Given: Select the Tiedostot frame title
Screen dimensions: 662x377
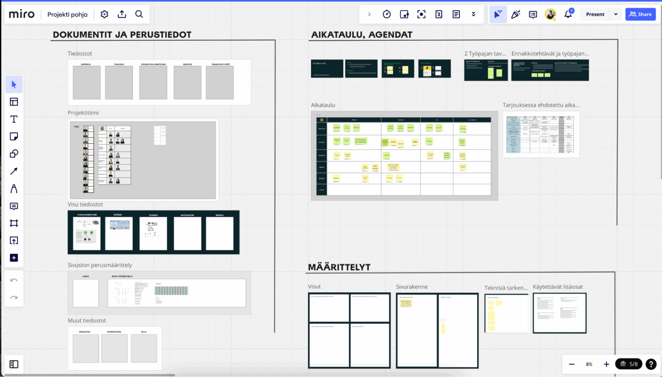Looking at the screenshot, I should coord(80,53).
